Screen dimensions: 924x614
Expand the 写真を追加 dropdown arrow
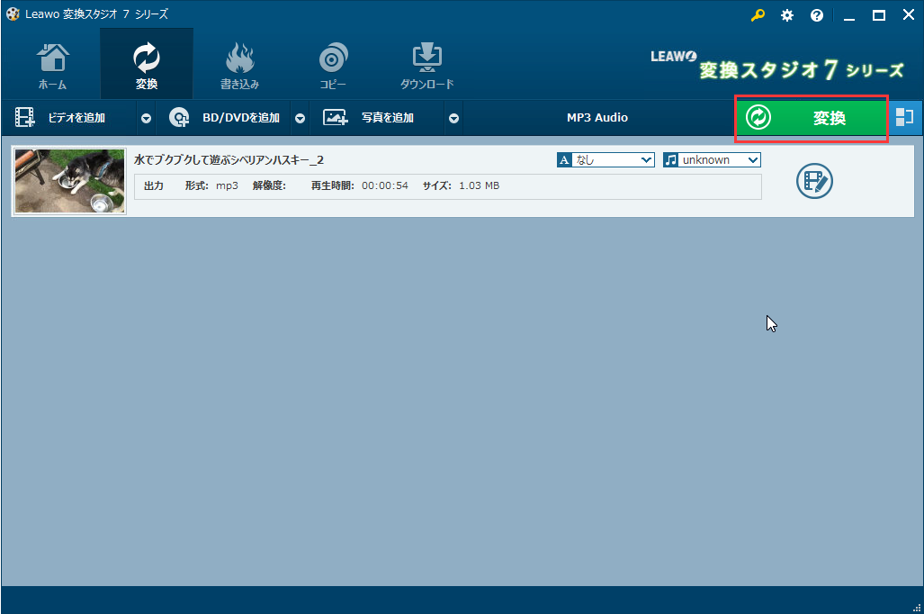454,118
